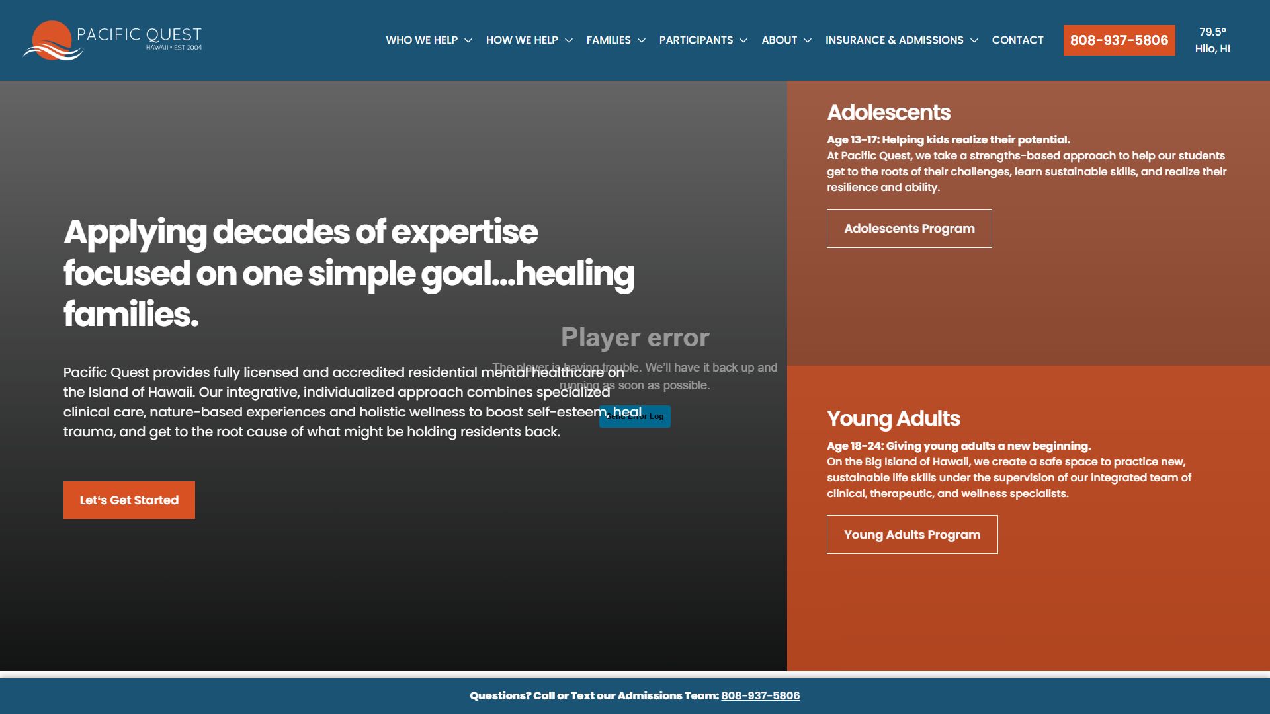Open the Who We Help menu

[421, 40]
